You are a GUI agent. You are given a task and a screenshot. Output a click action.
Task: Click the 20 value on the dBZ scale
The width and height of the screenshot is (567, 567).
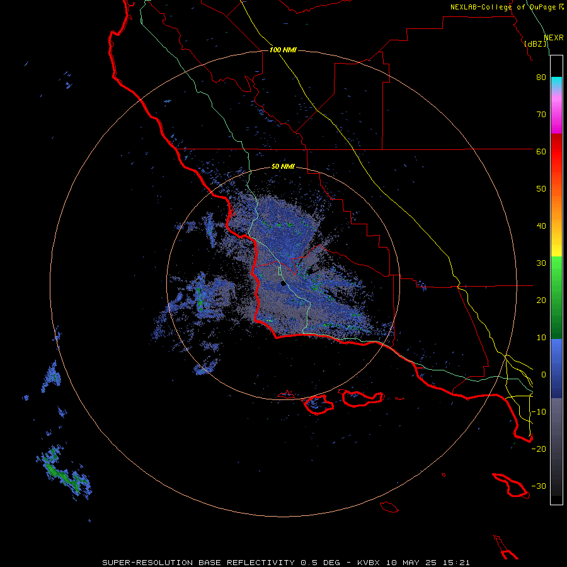point(541,301)
